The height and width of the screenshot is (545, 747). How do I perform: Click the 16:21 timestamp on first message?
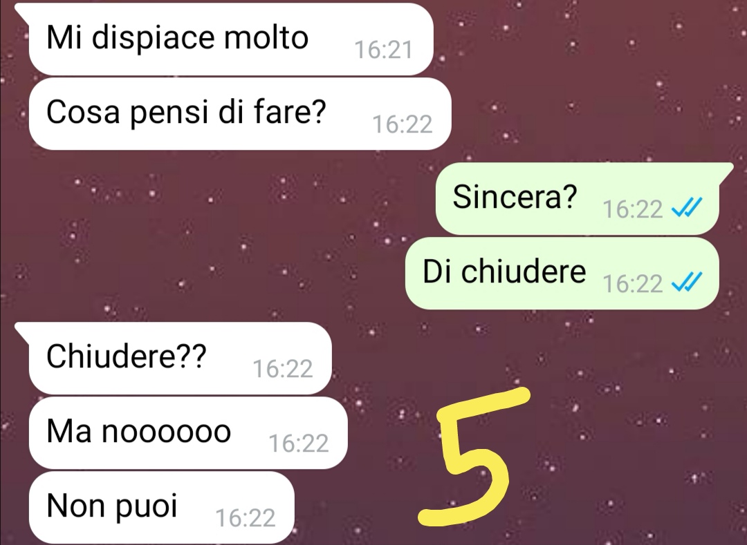pyautogui.click(x=383, y=50)
